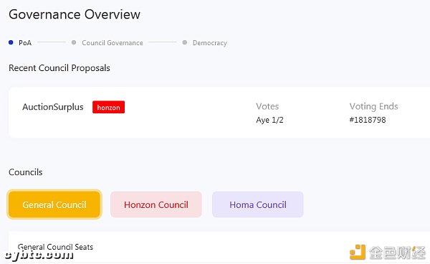The height and width of the screenshot is (264, 430).
Task: Switch to the Homa Council tab
Action: pyautogui.click(x=258, y=204)
